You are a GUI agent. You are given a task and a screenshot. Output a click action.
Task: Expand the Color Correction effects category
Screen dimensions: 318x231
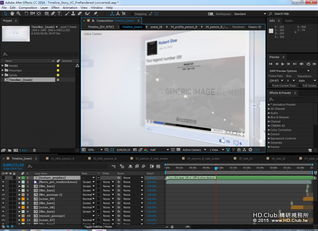[269, 130]
